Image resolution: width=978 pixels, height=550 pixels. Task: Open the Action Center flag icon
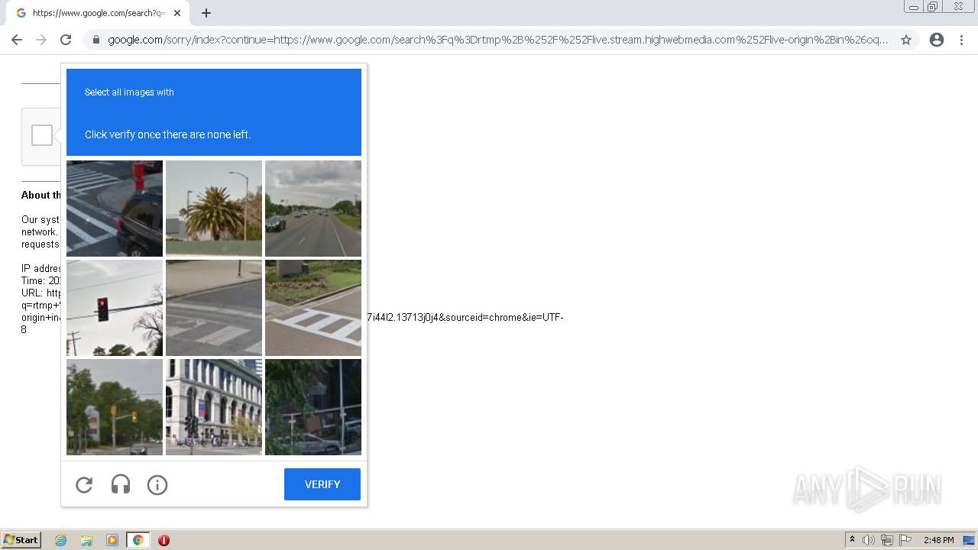tap(905, 540)
